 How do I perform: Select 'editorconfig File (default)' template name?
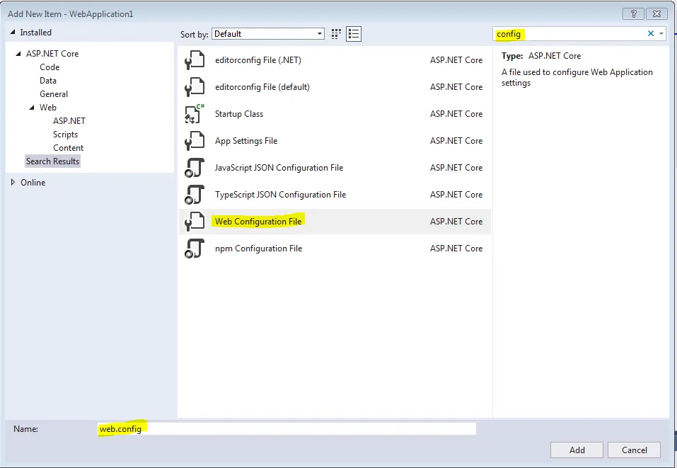[x=262, y=87]
